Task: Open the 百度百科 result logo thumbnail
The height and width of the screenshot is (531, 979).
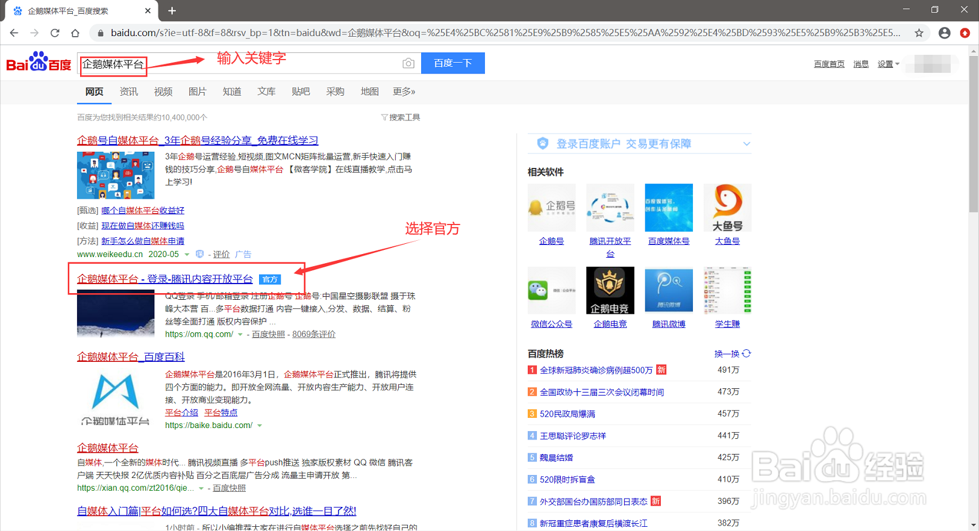Action: pyautogui.click(x=116, y=397)
